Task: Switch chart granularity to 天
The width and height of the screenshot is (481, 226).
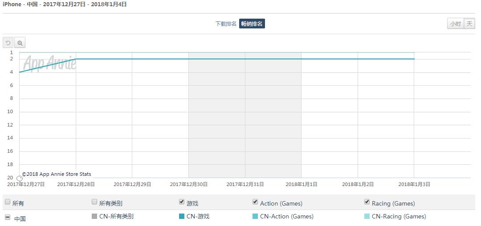Action: [469, 24]
